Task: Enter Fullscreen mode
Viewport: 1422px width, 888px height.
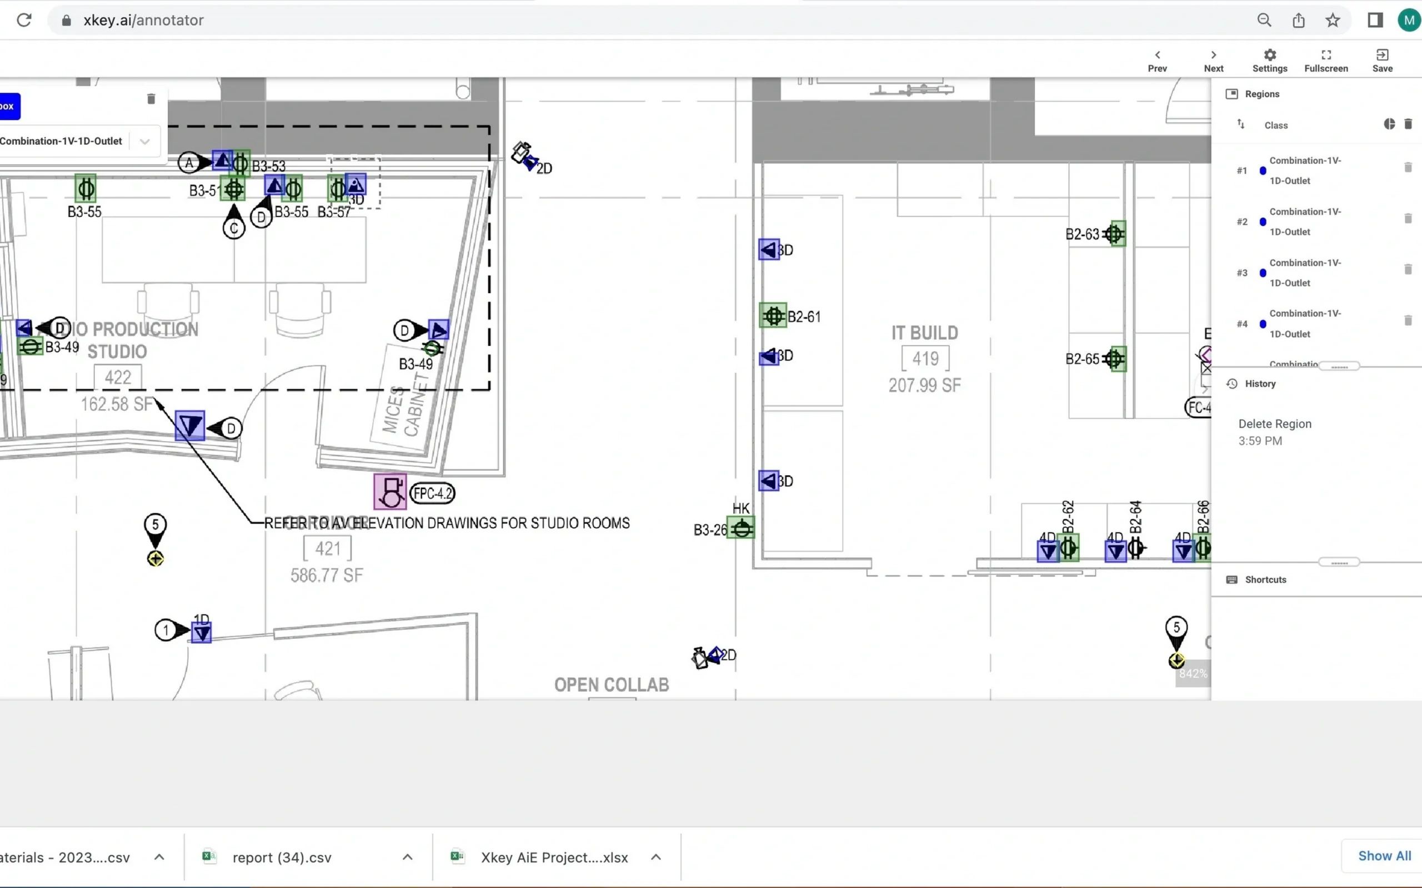Action: click(1326, 55)
